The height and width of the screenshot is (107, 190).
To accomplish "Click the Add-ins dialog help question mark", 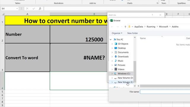I will (152, 15).
